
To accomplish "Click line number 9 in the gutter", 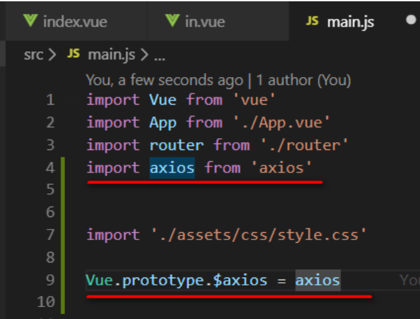I will (x=51, y=280).
